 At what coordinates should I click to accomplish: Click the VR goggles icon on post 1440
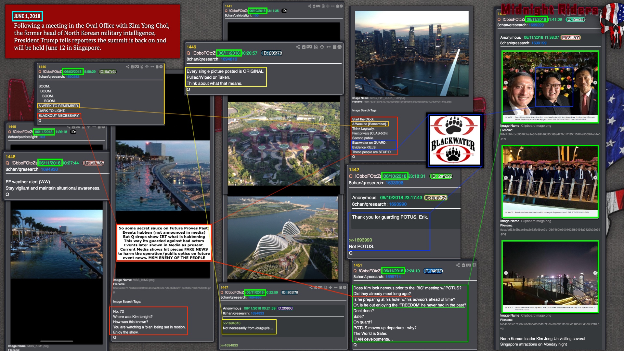(x=137, y=67)
